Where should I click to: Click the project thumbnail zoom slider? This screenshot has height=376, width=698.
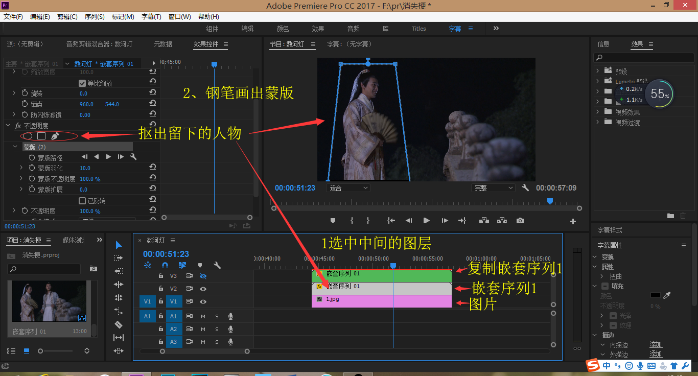56,351
